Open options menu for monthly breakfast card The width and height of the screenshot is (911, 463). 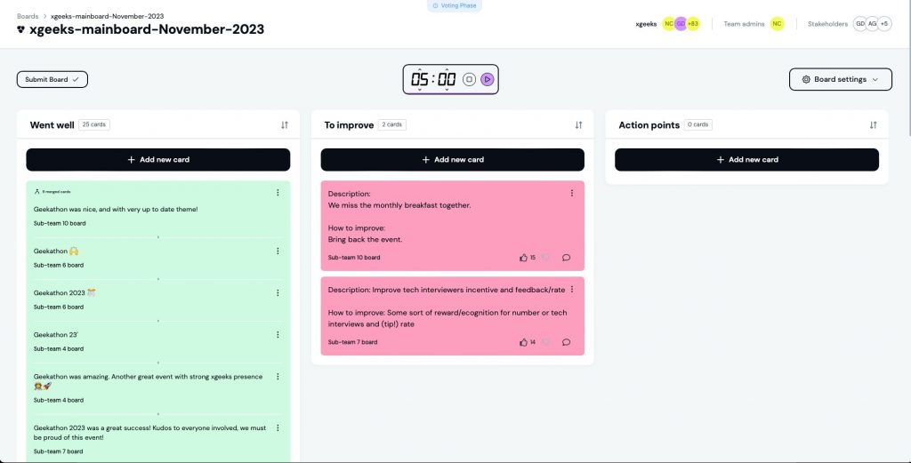tap(572, 193)
